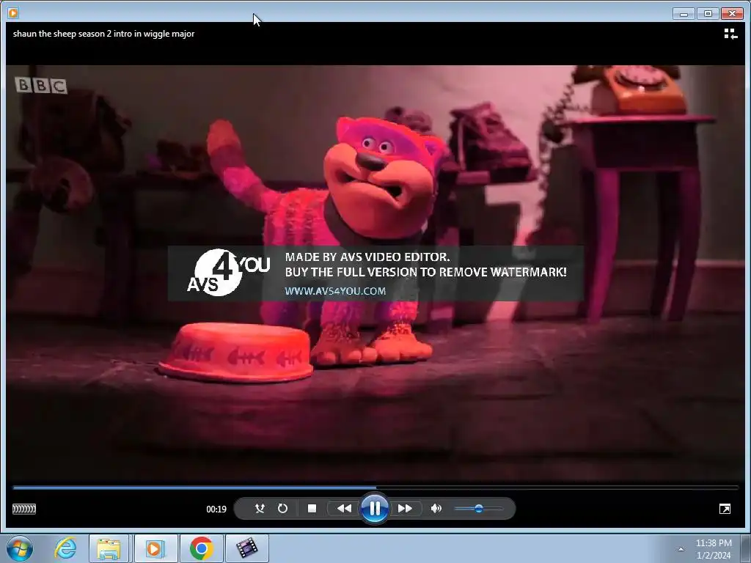Click the audio bars indicator icon
This screenshot has width=751, height=563.
tap(24, 509)
